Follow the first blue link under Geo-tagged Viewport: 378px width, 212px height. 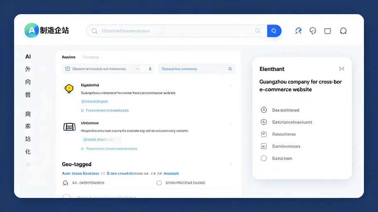[80, 173]
